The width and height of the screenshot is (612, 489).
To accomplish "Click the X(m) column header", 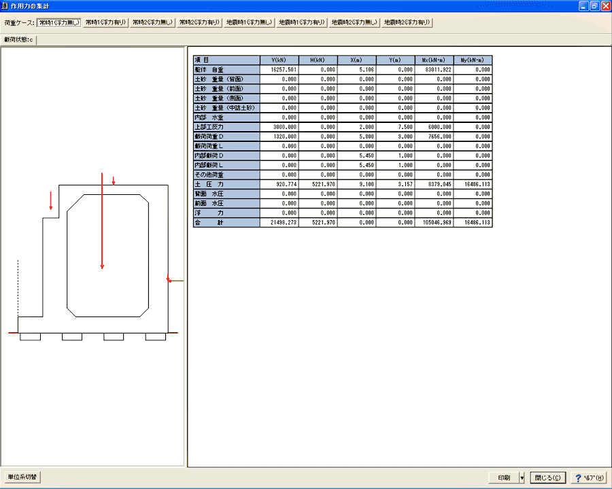I will point(357,60).
